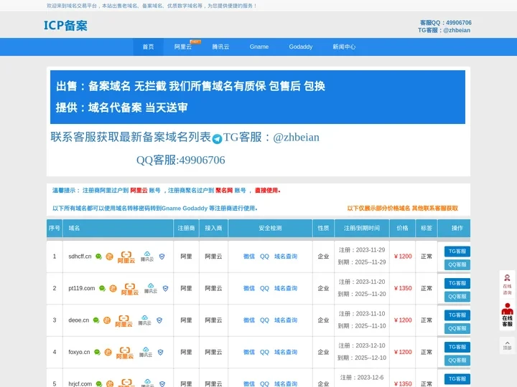Click domain name deoe.cn
Screen dimensions: 517x387
pyautogui.click(x=78, y=320)
